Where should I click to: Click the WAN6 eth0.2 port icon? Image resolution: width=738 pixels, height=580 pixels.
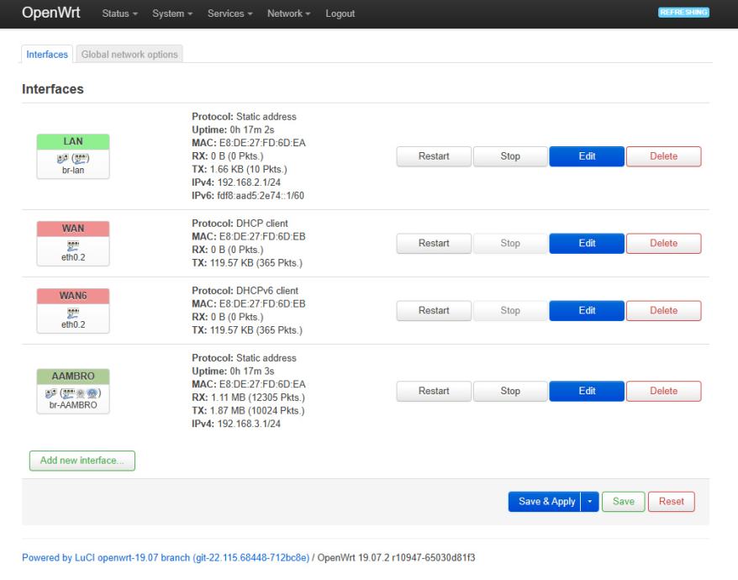(x=71, y=312)
